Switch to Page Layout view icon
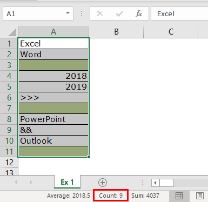Image resolution: width=208 pixels, height=202 pixels. click(200, 196)
